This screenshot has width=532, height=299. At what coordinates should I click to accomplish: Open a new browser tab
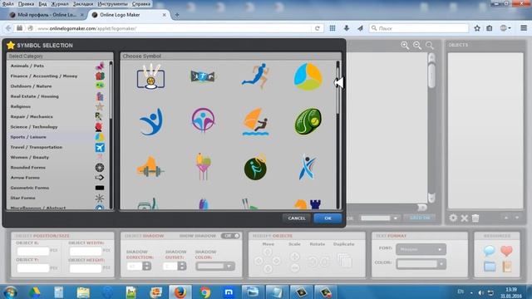pyautogui.click(x=177, y=15)
